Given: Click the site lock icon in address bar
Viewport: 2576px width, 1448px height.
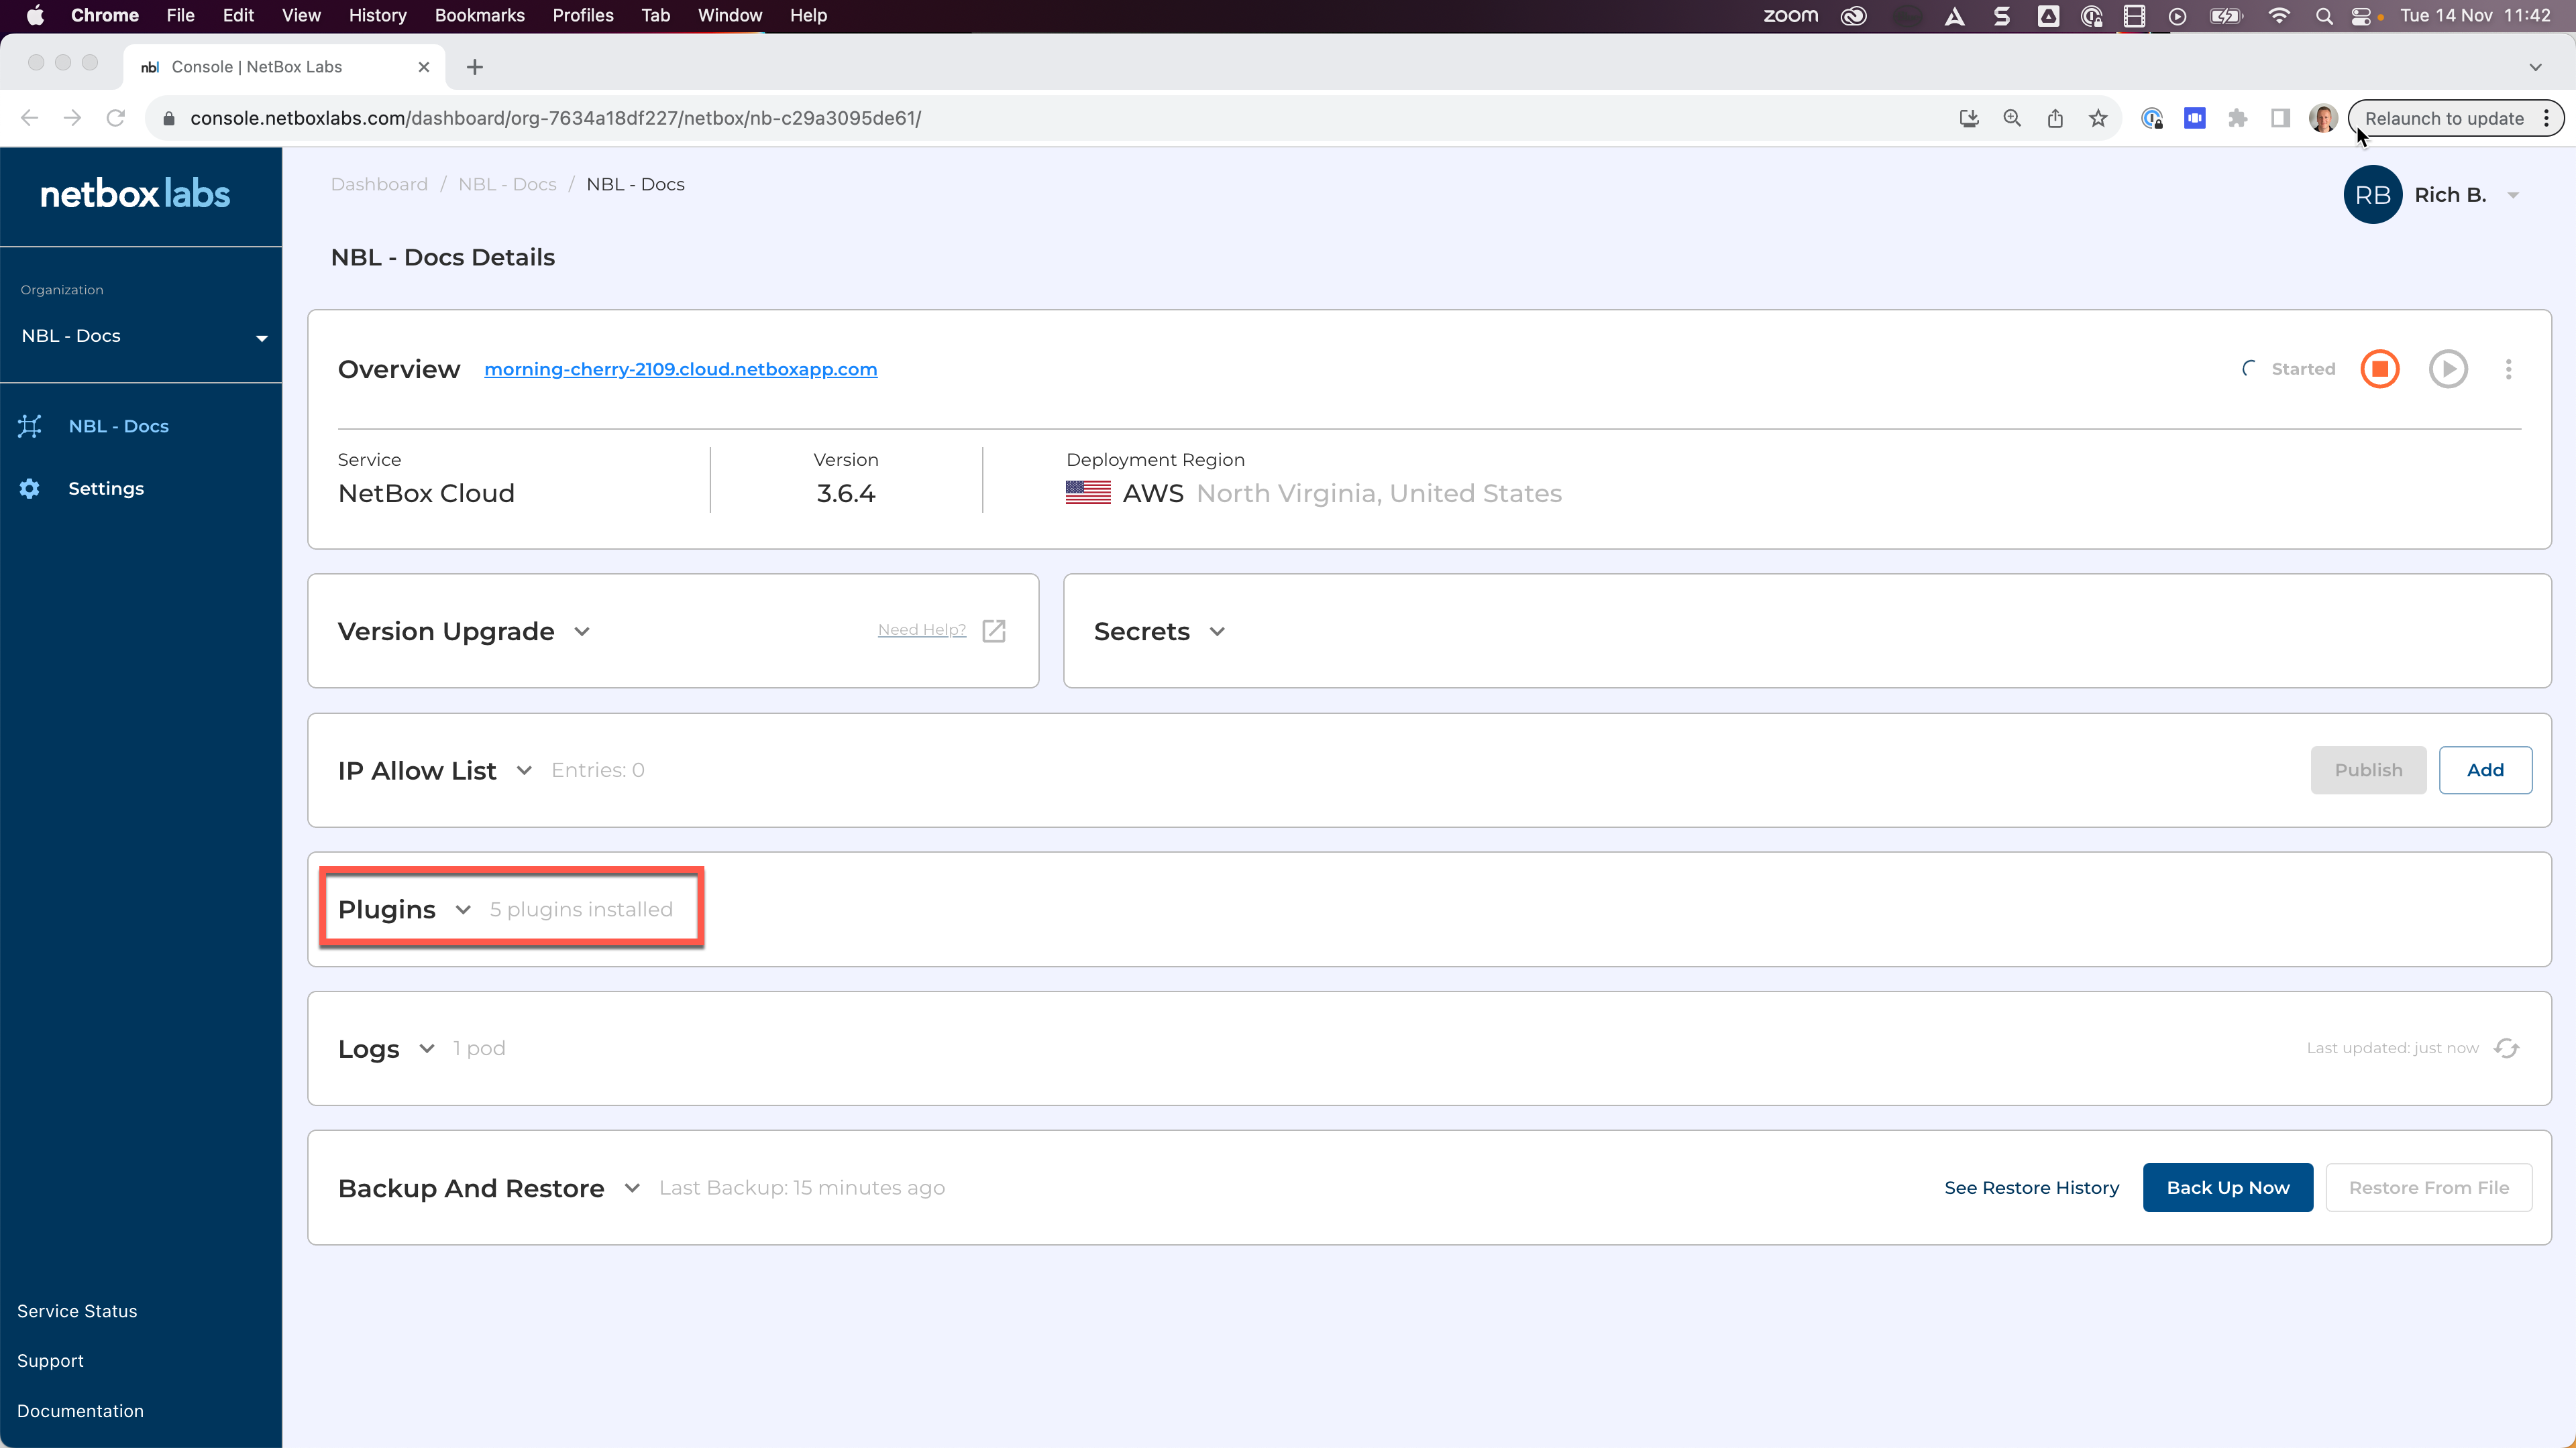Looking at the screenshot, I should pos(169,118).
